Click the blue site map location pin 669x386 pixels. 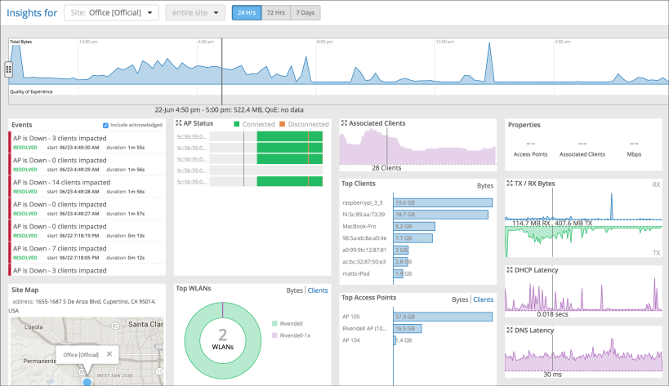[x=87, y=382]
